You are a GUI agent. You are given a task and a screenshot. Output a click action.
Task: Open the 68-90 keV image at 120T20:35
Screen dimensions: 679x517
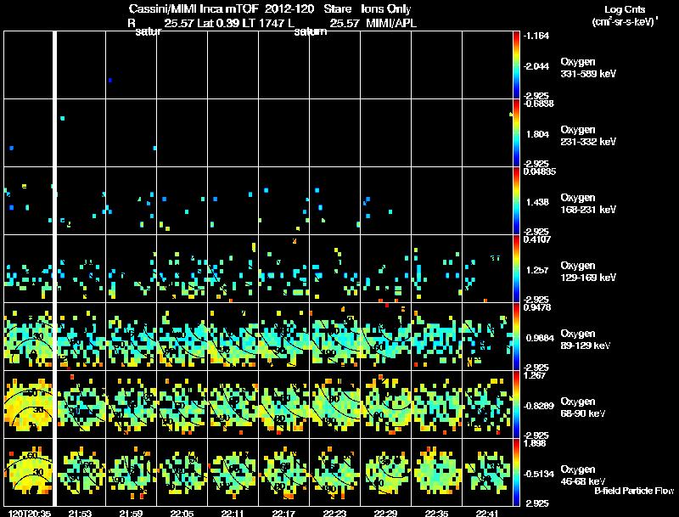(x=29, y=404)
